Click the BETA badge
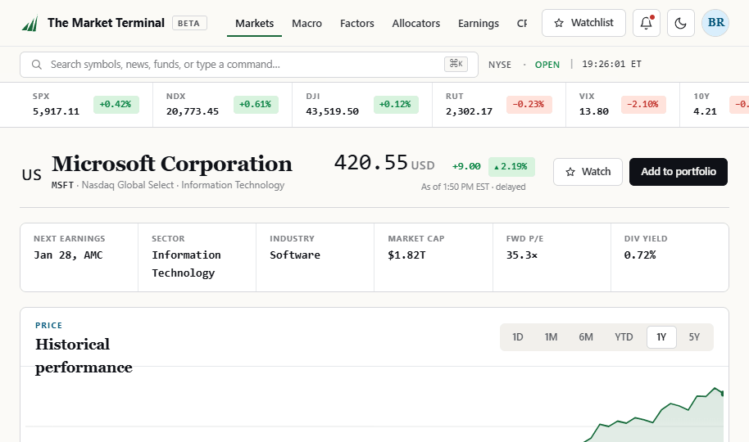The width and height of the screenshot is (749, 442). [x=189, y=24]
